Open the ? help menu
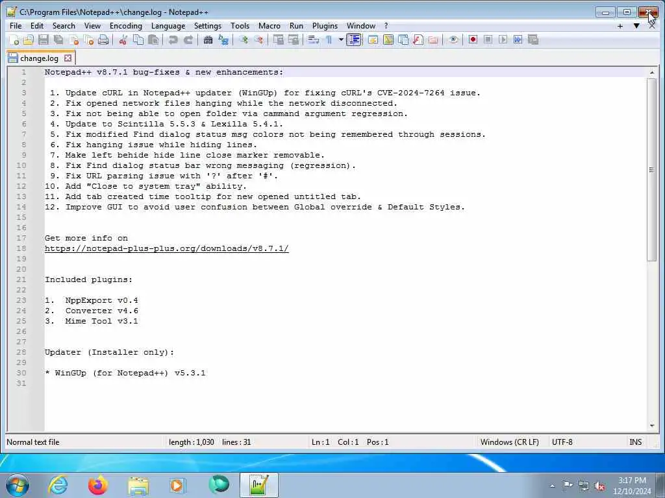The width and height of the screenshot is (665, 498). [386, 26]
